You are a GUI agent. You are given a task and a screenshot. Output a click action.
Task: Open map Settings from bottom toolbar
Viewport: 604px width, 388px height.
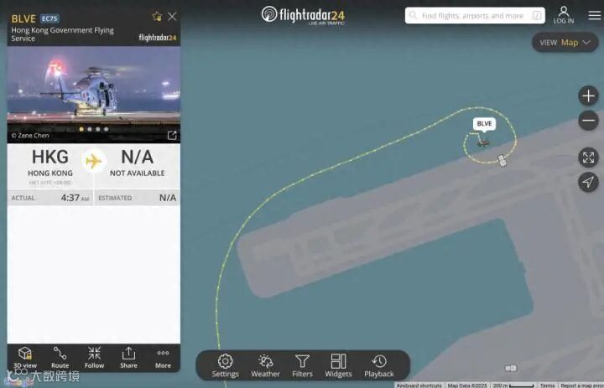(x=226, y=365)
